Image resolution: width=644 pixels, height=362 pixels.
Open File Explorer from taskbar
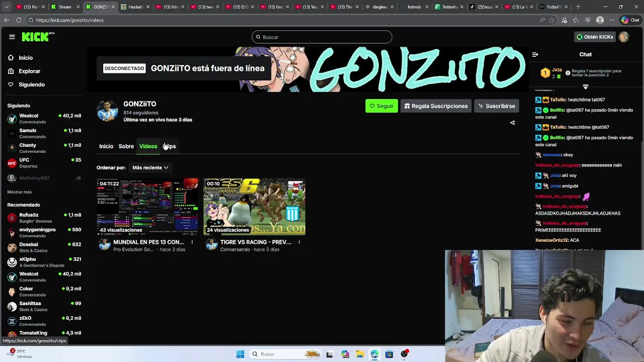pos(360,354)
